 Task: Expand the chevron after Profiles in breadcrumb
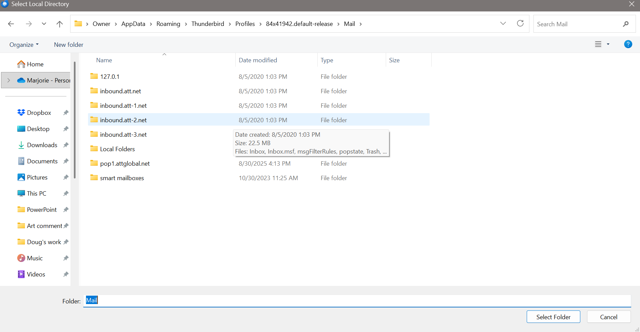(x=261, y=24)
